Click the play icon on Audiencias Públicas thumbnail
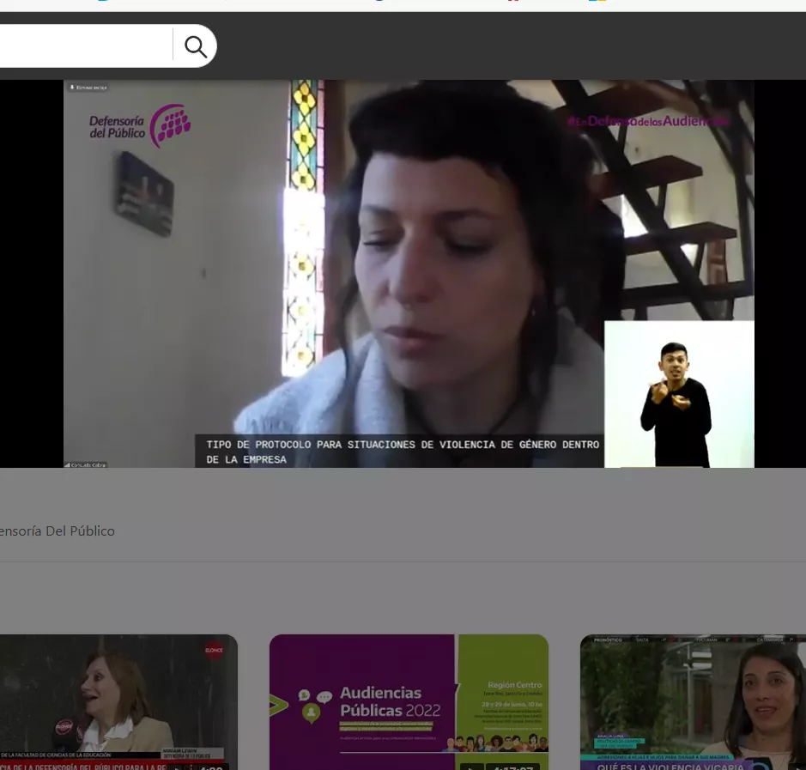 click(x=471, y=767)
